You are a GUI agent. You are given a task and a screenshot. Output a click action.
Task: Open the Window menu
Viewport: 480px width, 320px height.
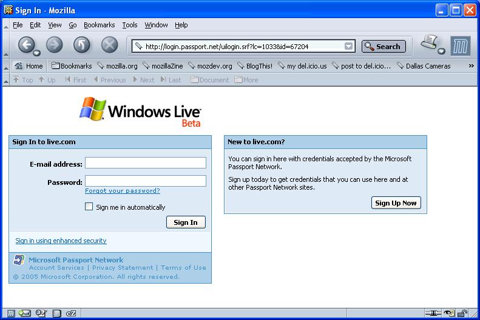[156, 25]
